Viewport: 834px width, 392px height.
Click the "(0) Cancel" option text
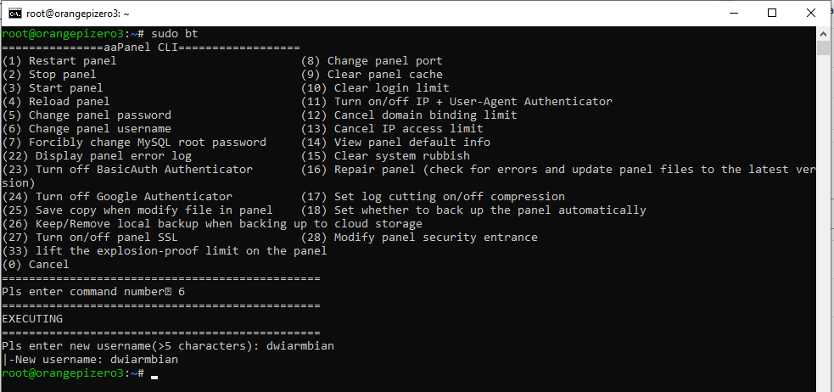click(x=36, y=265)
